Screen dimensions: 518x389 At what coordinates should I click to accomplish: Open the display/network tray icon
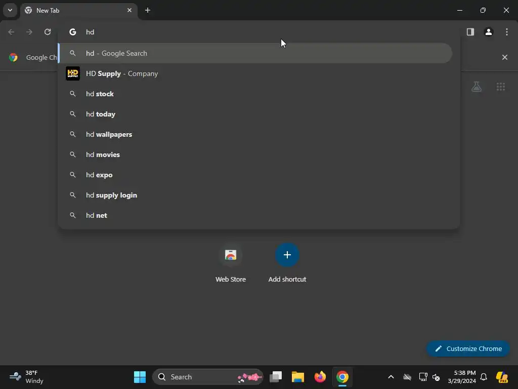click(x=423, y=377)
